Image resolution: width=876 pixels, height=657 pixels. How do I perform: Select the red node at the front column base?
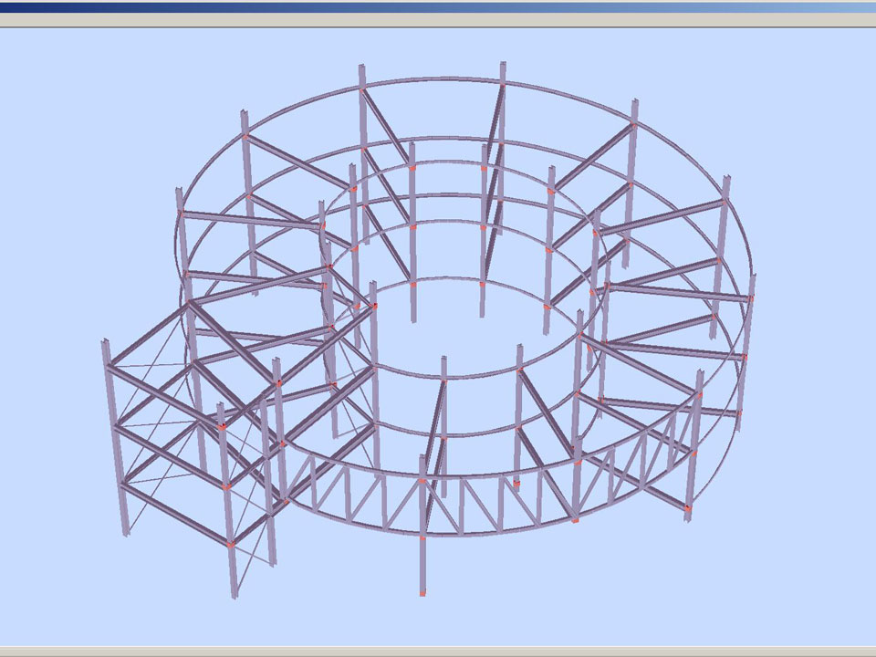point(422,594)
